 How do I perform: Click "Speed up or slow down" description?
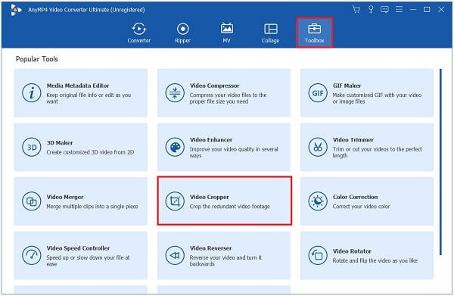tap(88, 260)
